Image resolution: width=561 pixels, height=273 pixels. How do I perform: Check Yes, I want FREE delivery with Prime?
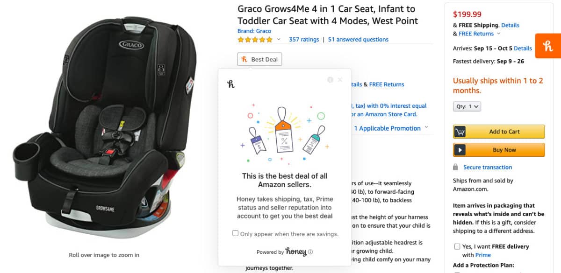pos(457,246)
